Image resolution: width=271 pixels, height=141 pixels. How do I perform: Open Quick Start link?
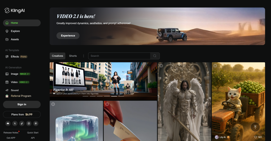point(33,132)
